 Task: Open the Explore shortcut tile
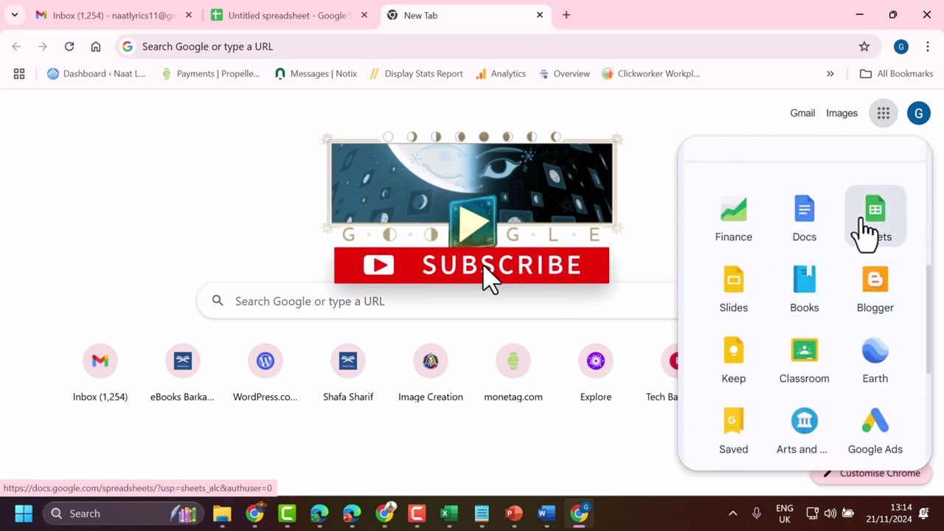coord(596,372)
